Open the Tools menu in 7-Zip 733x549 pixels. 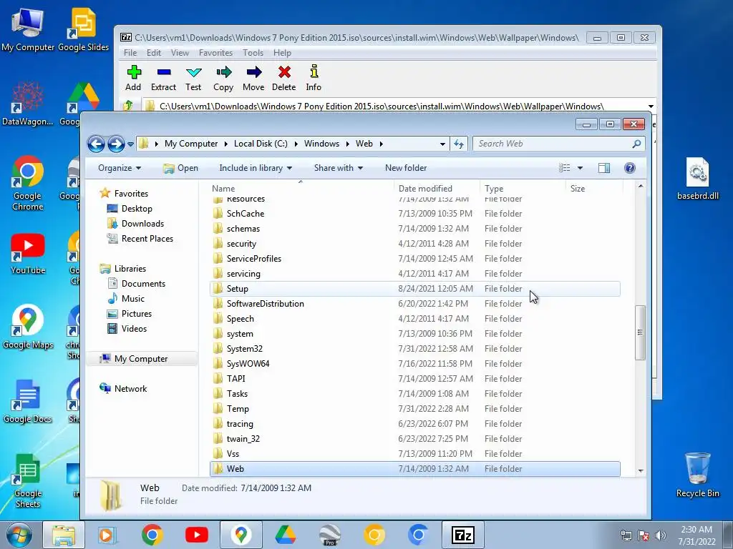coord(253,53)
